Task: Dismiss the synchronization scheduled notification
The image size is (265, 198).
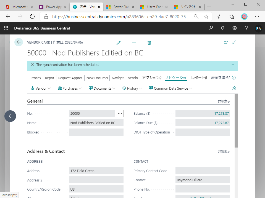Action: (32, 65)
